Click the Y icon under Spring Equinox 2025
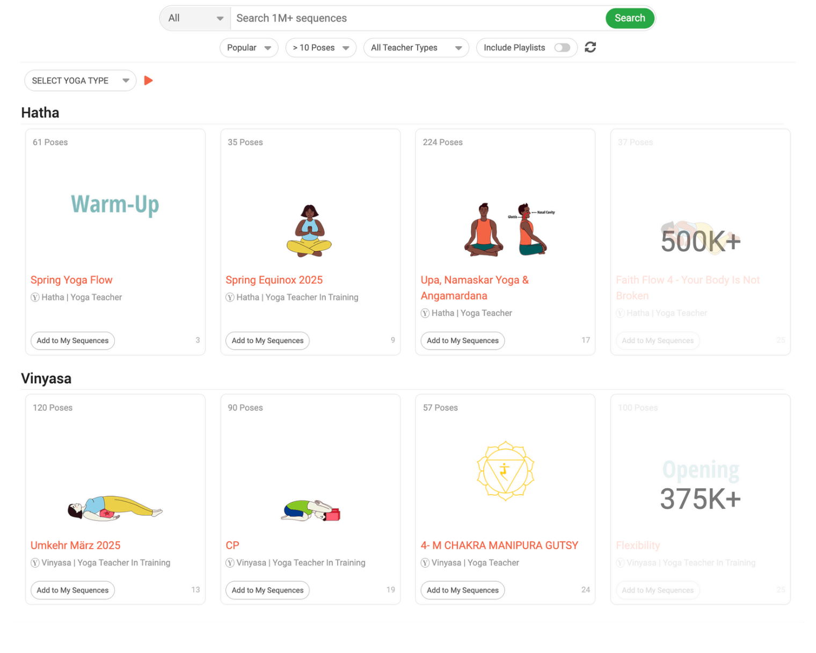Viewport: 816px width, 653px height. pyautogui.click(x=230, y=297)
